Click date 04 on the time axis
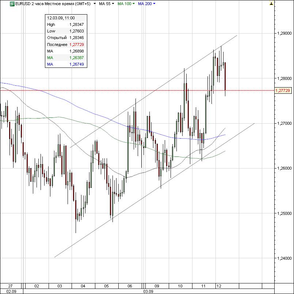This screenshot has height=294, width=294. (x=83, y=286)
